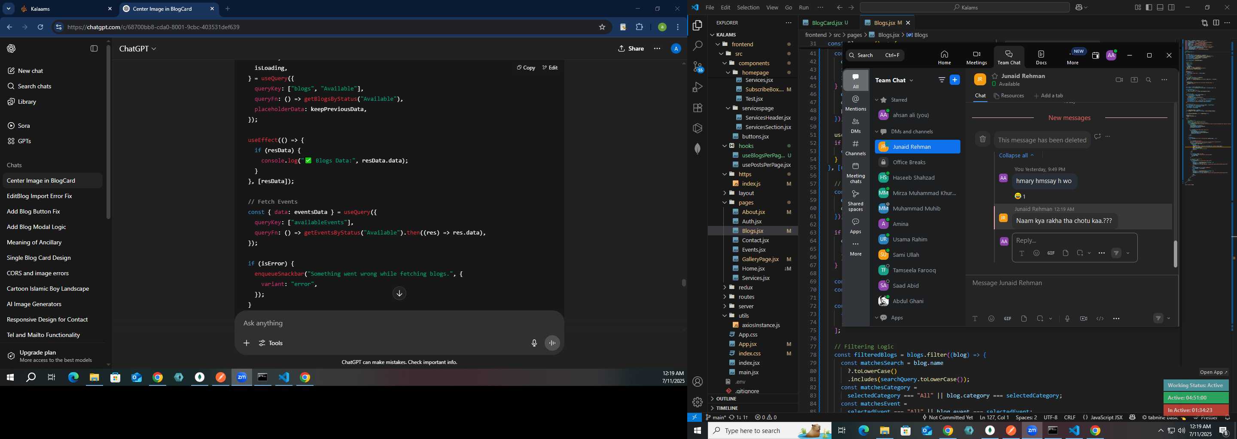Open ChatGPT model selector dropdown
The height and width of the screenshot is (439, 1237).
(x=138, y=49)
